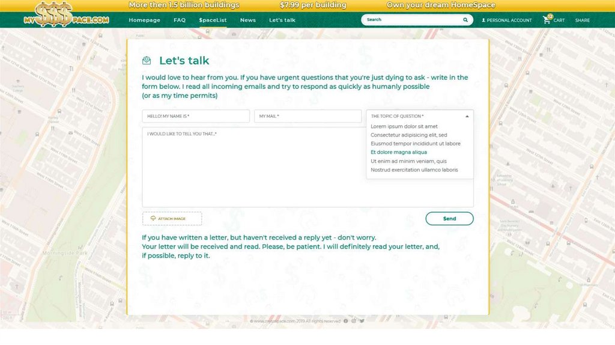This screenshot has height=345, width=615.
Task: Pick "Nostrud exercitation ullamco laboris" topic
Action: [x=414, y=170]
